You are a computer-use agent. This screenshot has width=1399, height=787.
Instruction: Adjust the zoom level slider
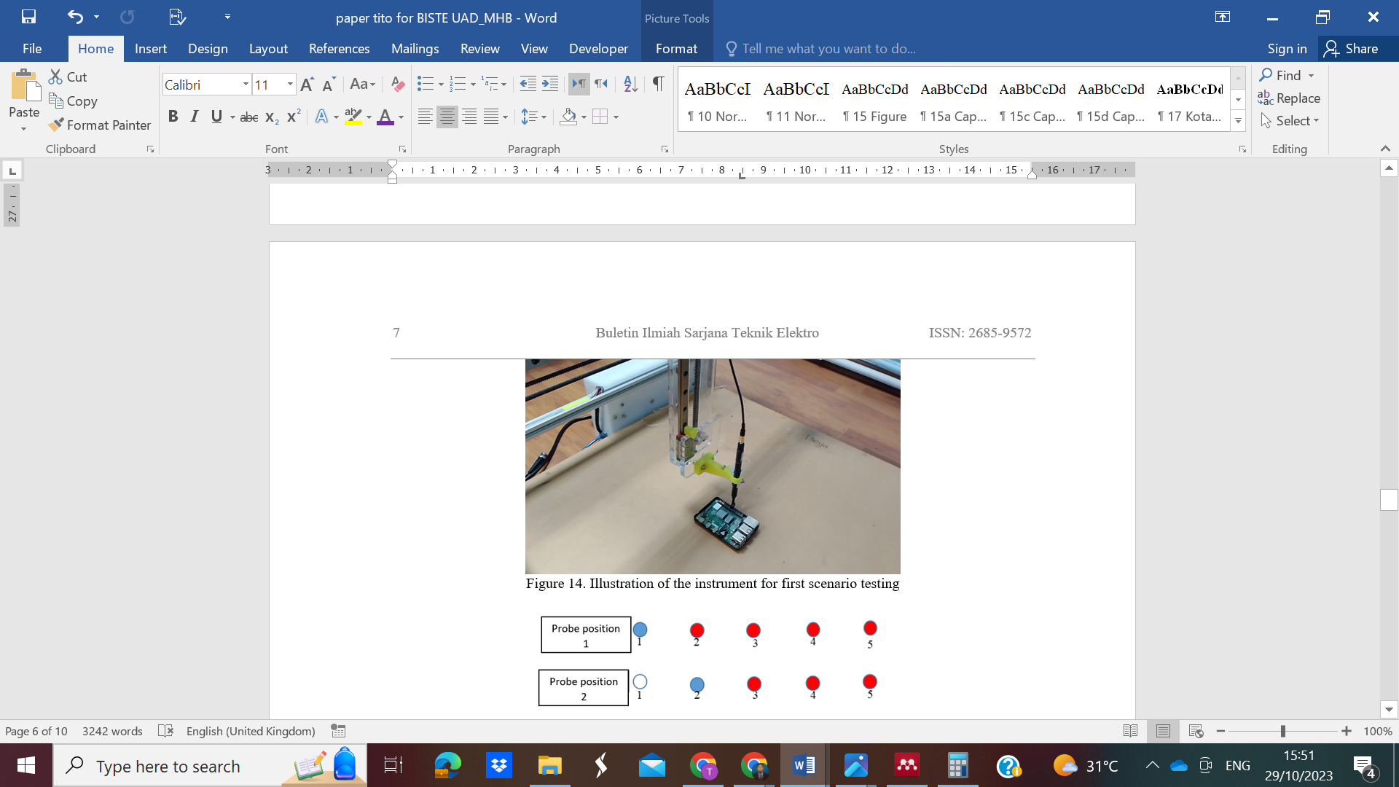pyautogui.click(x=1282, y=731)
